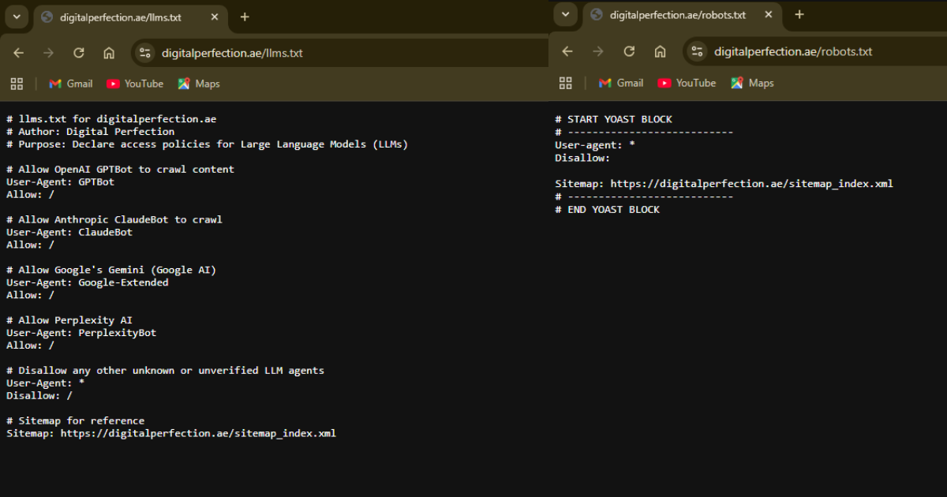Expand tab search dropdown in robots.txt window
947x497 pixels.
tap(566, 15)
